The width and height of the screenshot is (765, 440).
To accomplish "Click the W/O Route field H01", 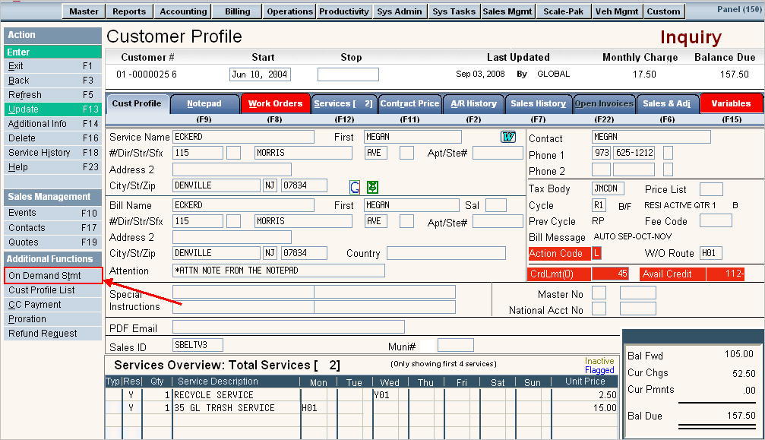I will pos(711,253).
